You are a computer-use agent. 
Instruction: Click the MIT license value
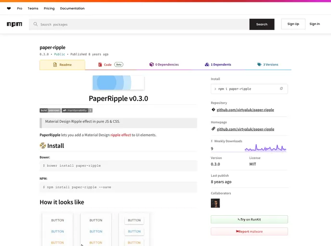coord(253,164)
